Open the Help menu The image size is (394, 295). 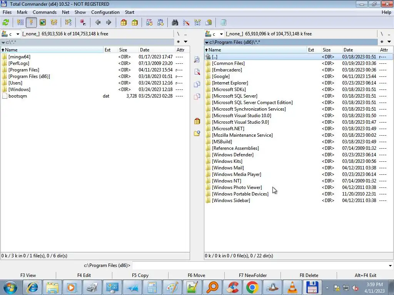tap(386, 12)
